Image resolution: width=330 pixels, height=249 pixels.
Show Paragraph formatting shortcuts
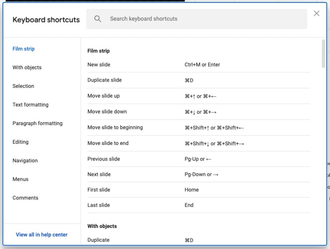pyautogui.click(x=37, y=124)
